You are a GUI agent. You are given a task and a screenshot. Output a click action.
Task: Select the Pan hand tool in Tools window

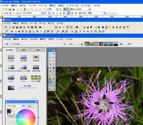[54, 64]
